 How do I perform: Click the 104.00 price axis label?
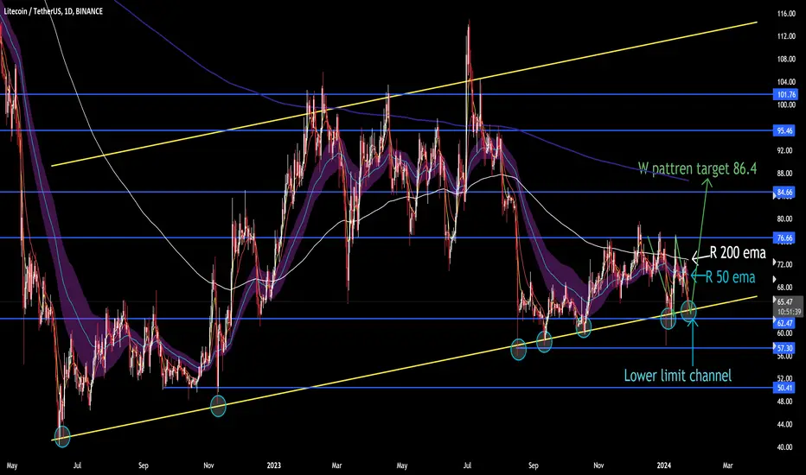pyautogui.click(x=786, y=82)
